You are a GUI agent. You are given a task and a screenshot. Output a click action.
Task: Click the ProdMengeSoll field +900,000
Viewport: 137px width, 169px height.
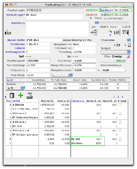(38, 61)
